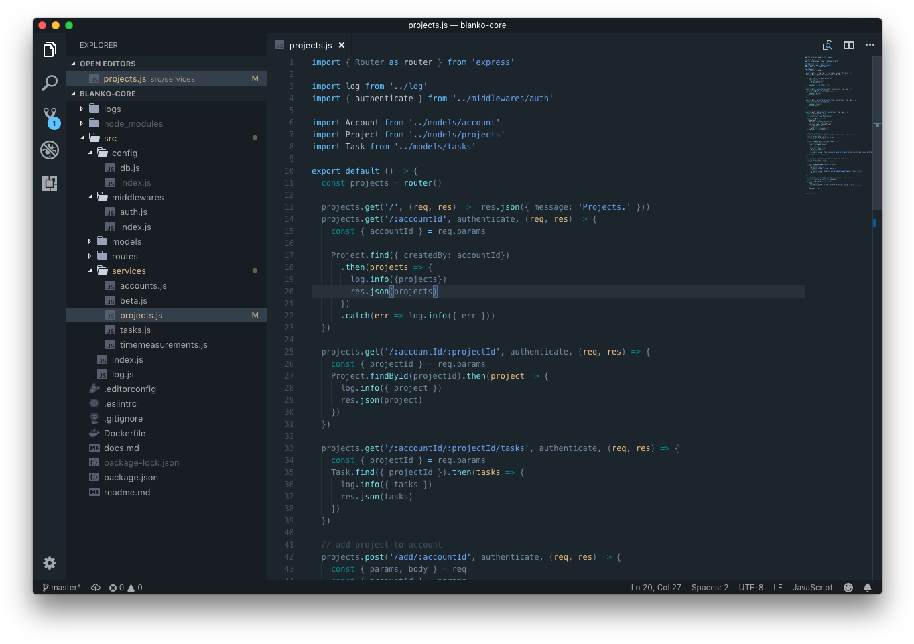Open the Extensions view
The width and height of the screenshot is (914, 644).
point(49,184)
